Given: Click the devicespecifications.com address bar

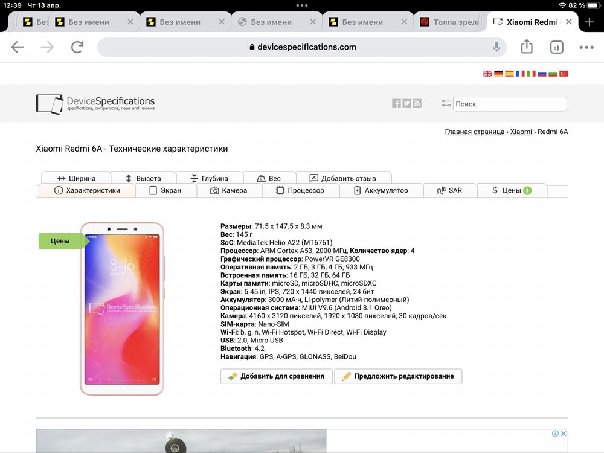Looking at the screenshot, I should (x=302, y=47).
